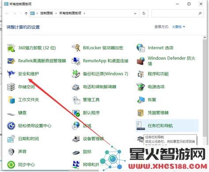The image size is (209, 172).
Task: Click the 区域 globe-clock icon
Action: [x=76, y=126]
